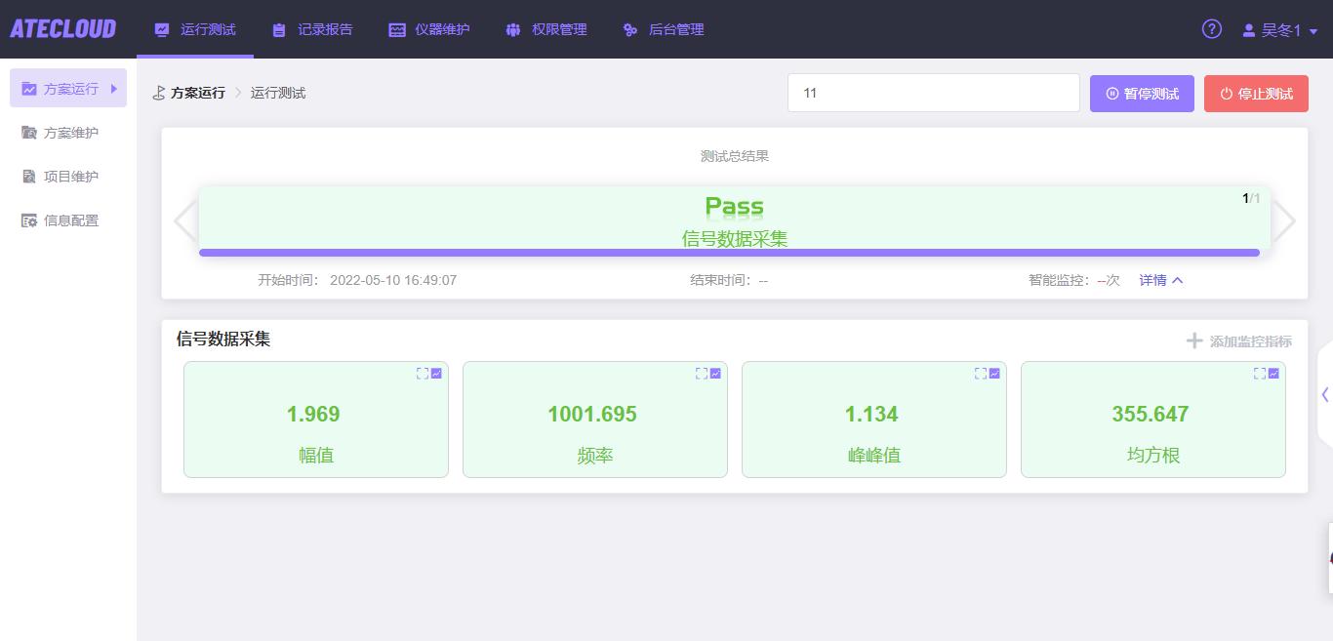Click the input field containing 11
Image resolution: width=1333 pixels, height=641 pixels.
click(933, 92)
